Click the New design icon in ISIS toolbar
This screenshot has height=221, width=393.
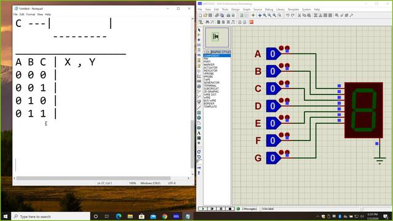tap(200, 15)
